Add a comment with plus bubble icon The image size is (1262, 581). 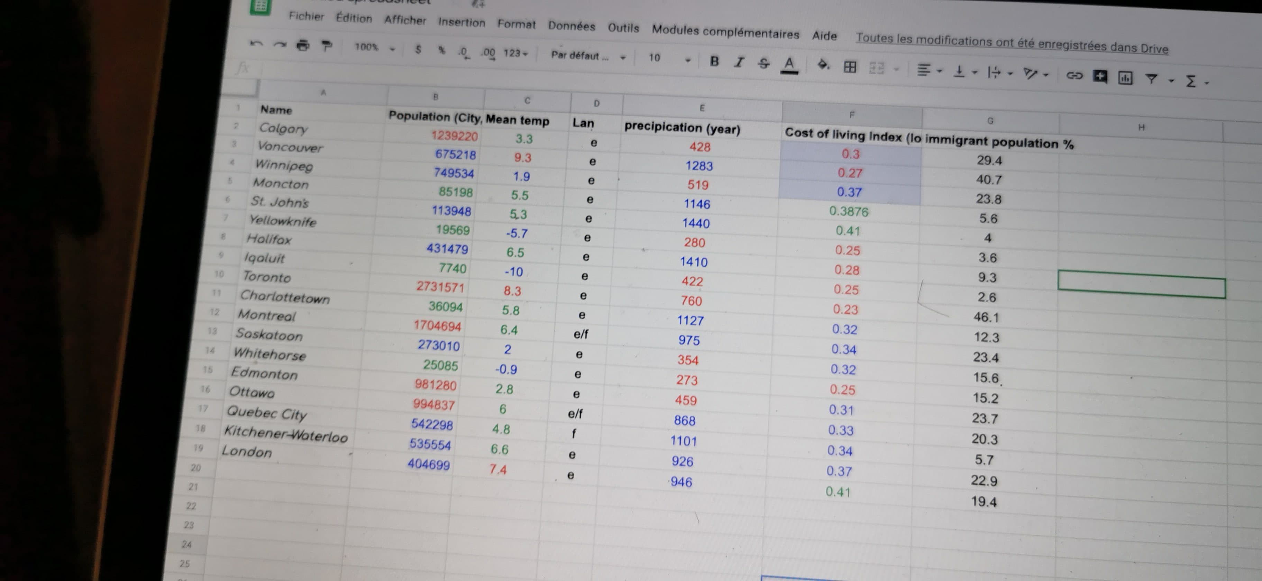[1100, 76]
